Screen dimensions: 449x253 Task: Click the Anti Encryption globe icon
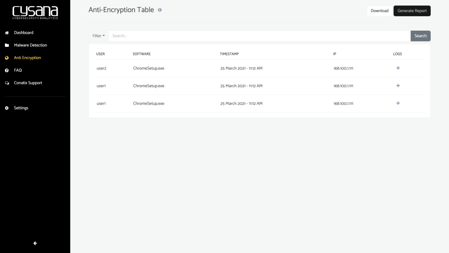tap(7, 58)
